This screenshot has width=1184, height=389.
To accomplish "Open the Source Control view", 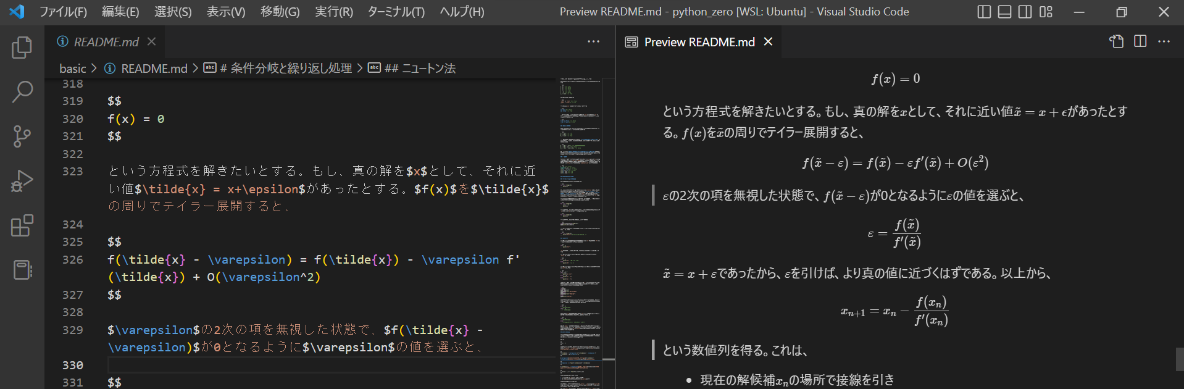I will click(x=22, y=136).
